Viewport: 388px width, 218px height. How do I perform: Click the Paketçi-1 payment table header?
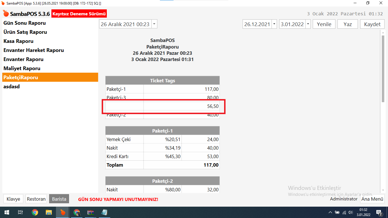point(162,131)
